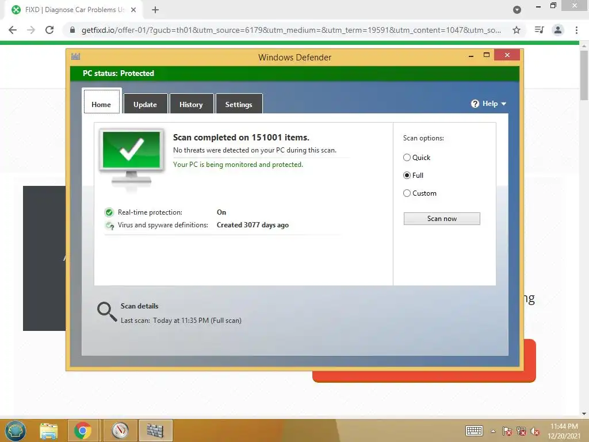
Task: Click the green checkmark monitor status icon
Action: 132,158
